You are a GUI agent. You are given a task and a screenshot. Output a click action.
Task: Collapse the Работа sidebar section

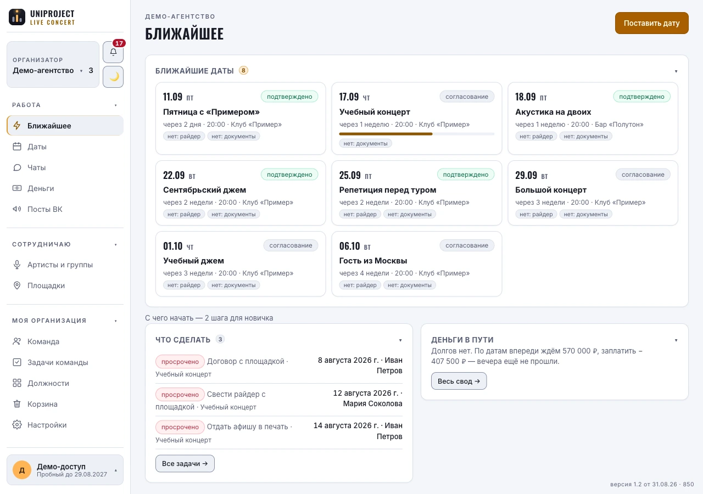click(115, 105)
